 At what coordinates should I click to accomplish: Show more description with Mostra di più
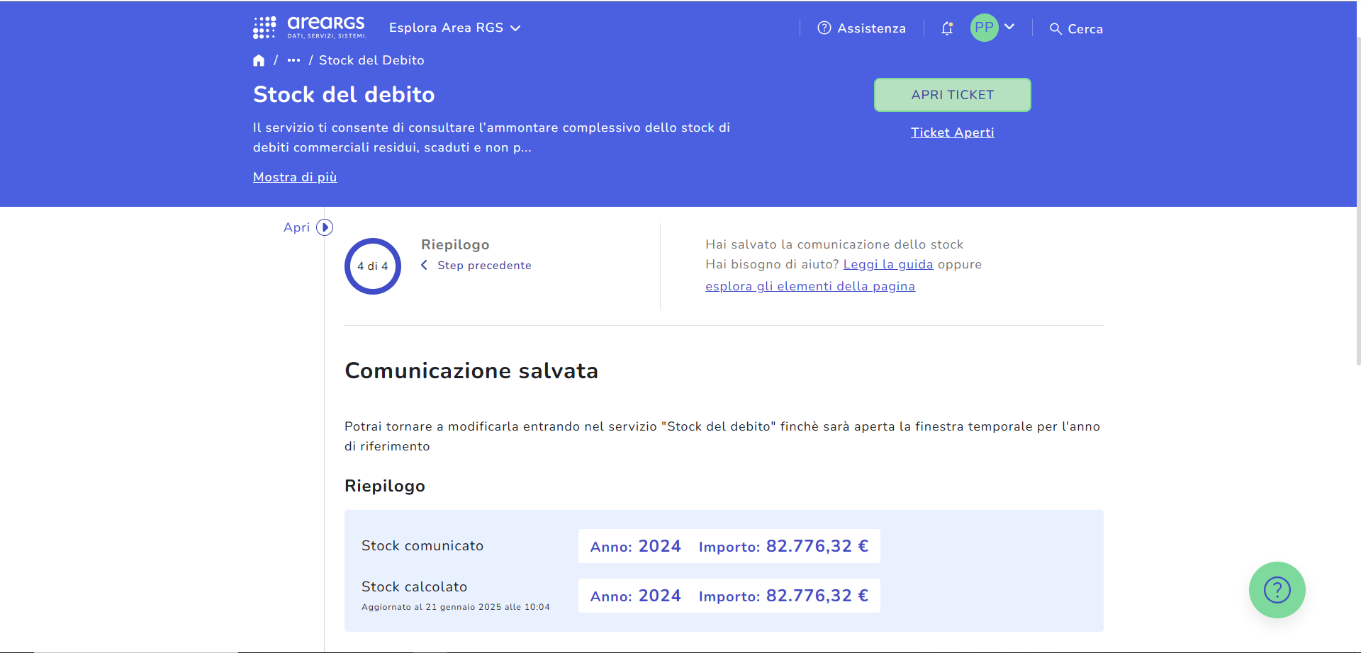coord(295,177)
